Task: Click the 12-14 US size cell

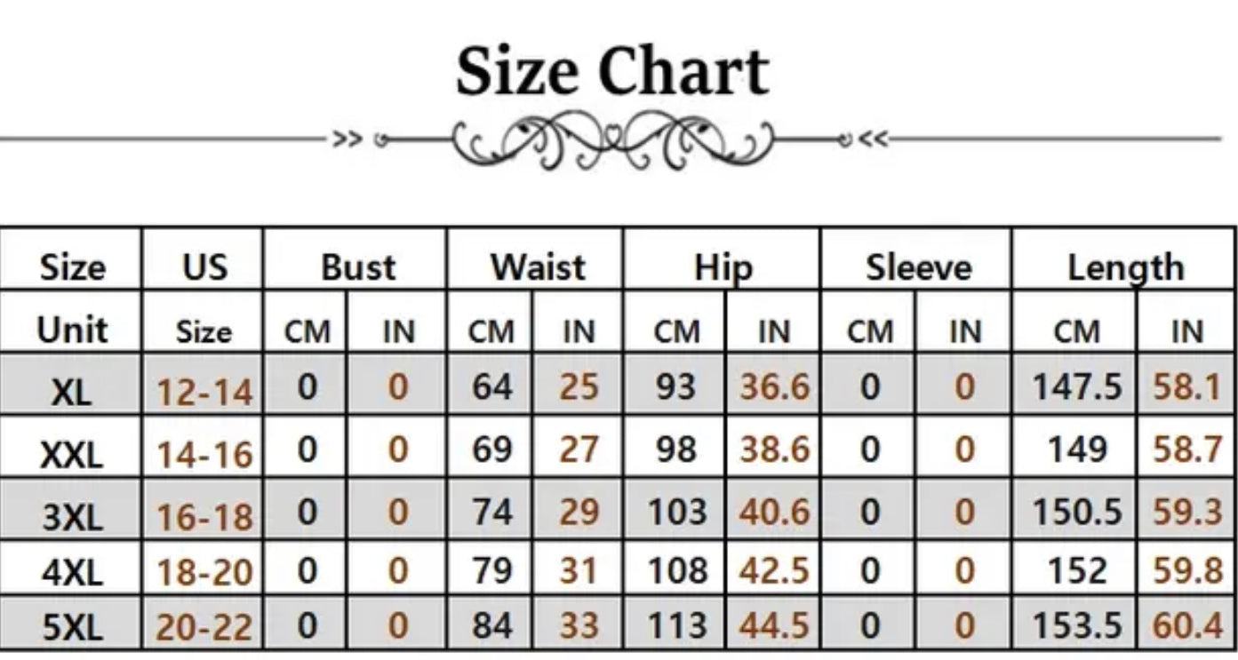Action: point(204,391)
